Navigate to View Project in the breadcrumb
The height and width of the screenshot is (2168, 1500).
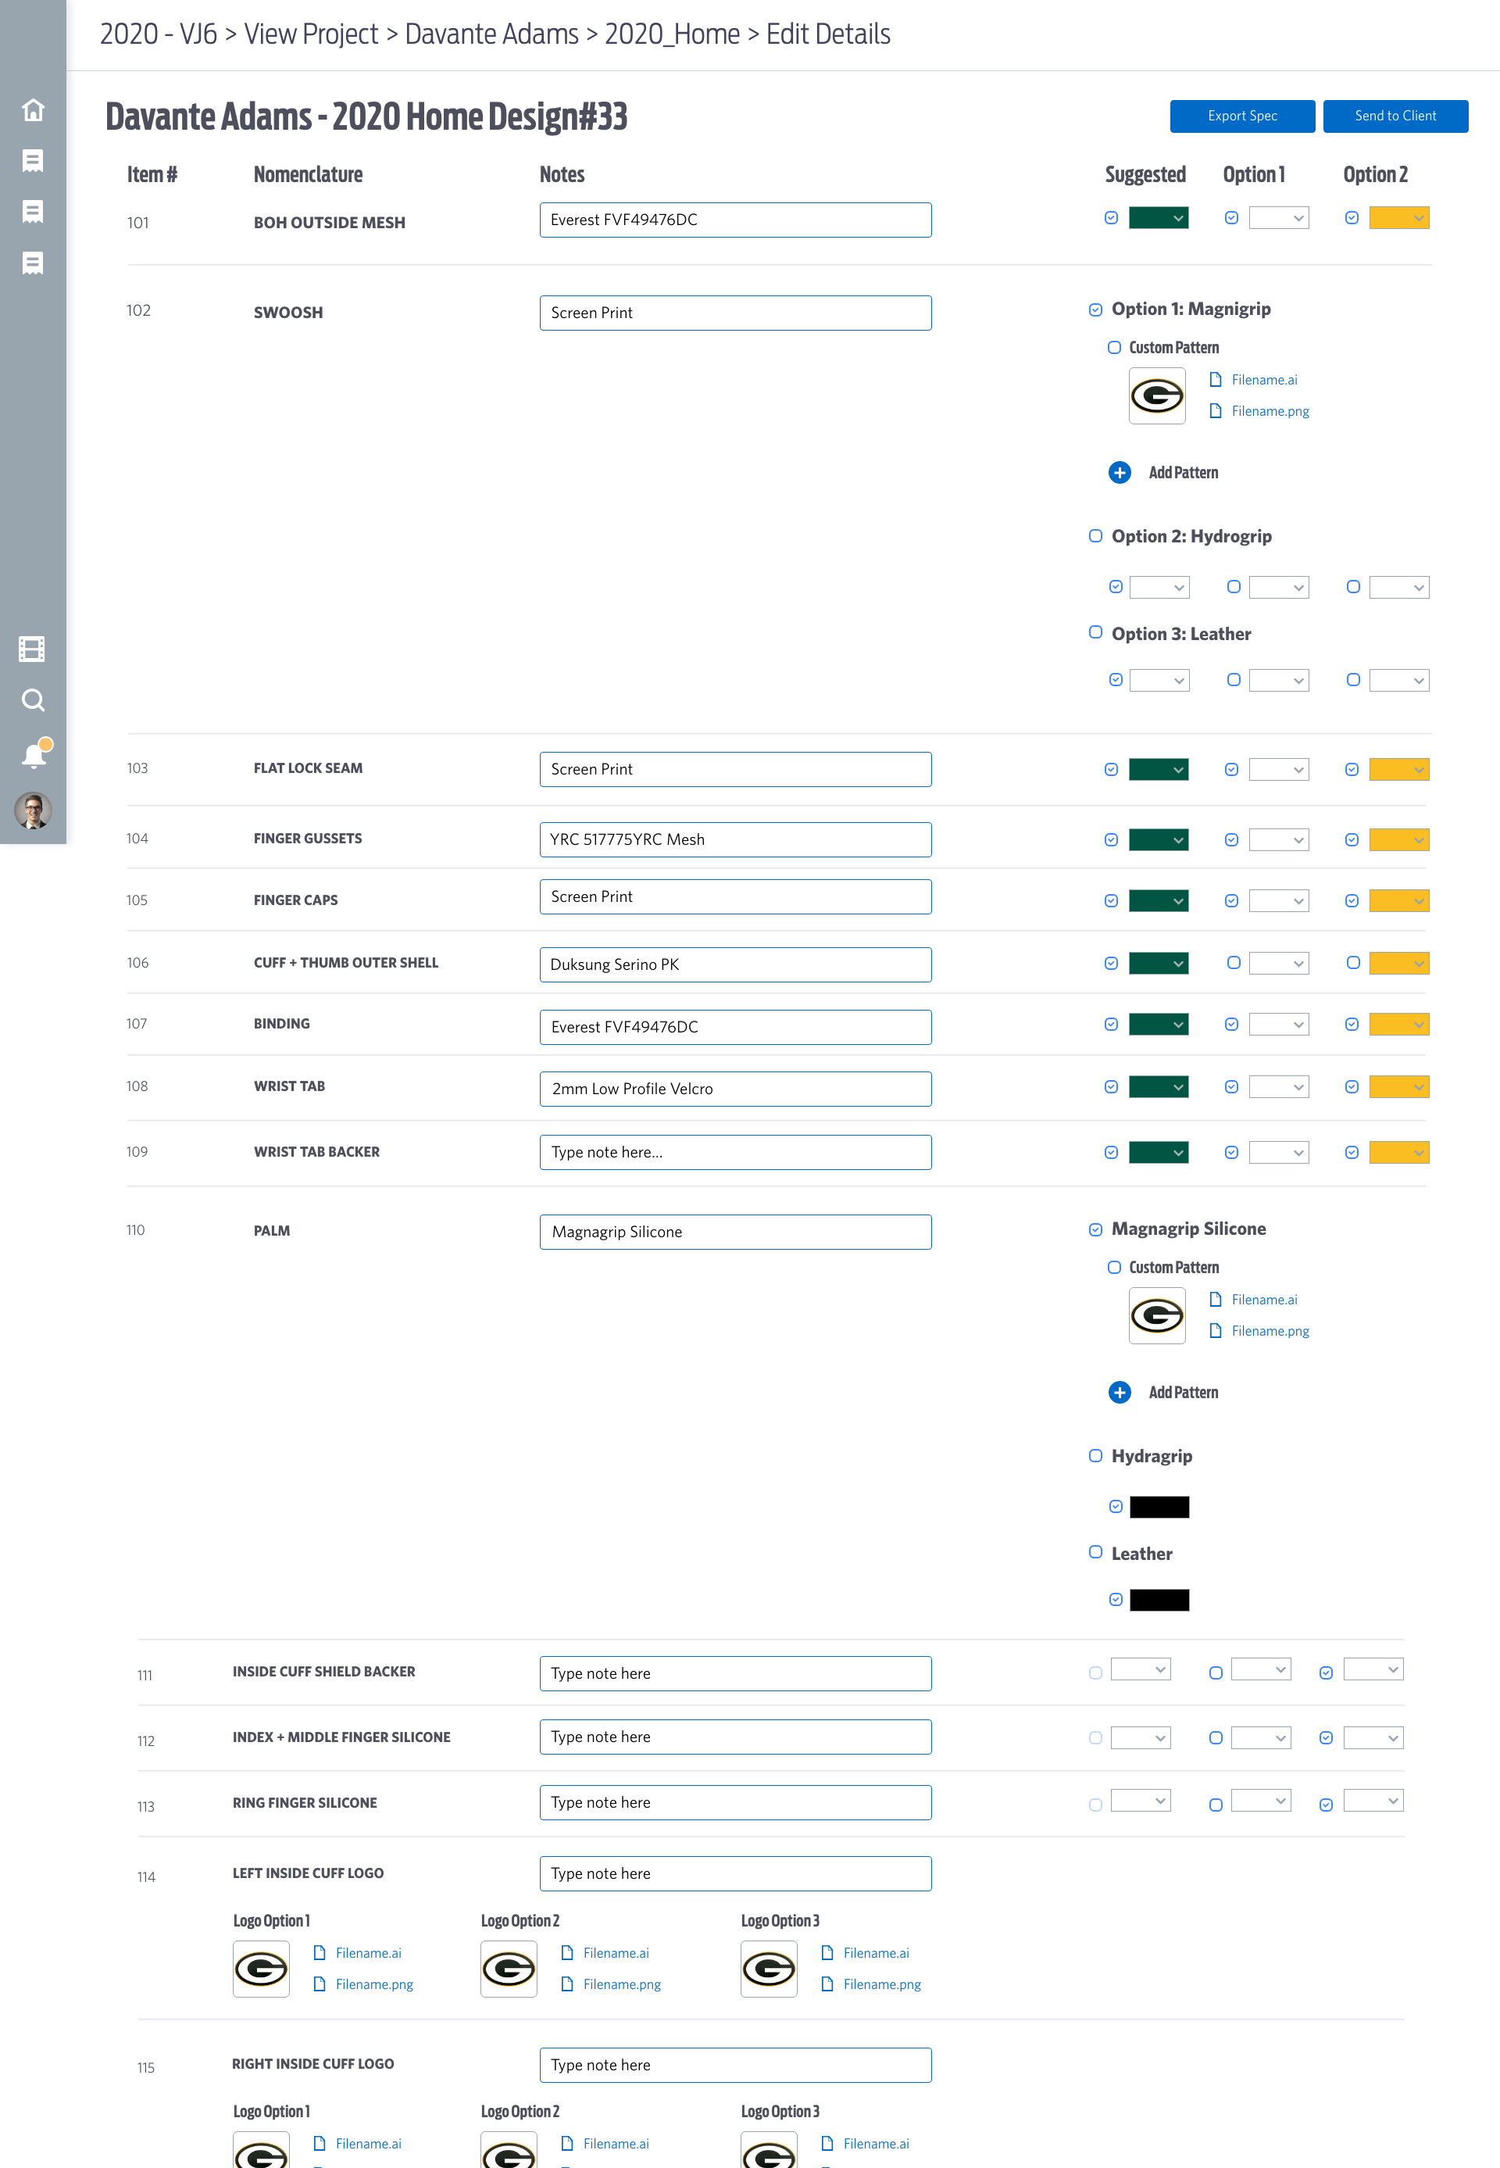tap(310, 34)
